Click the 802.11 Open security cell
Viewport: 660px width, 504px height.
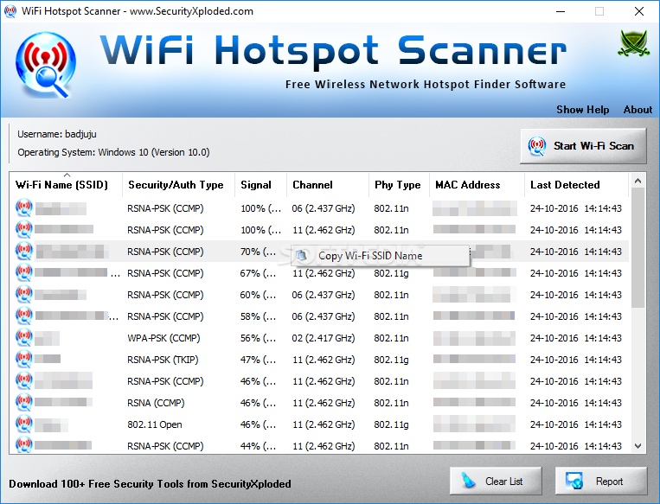(155, 424)
